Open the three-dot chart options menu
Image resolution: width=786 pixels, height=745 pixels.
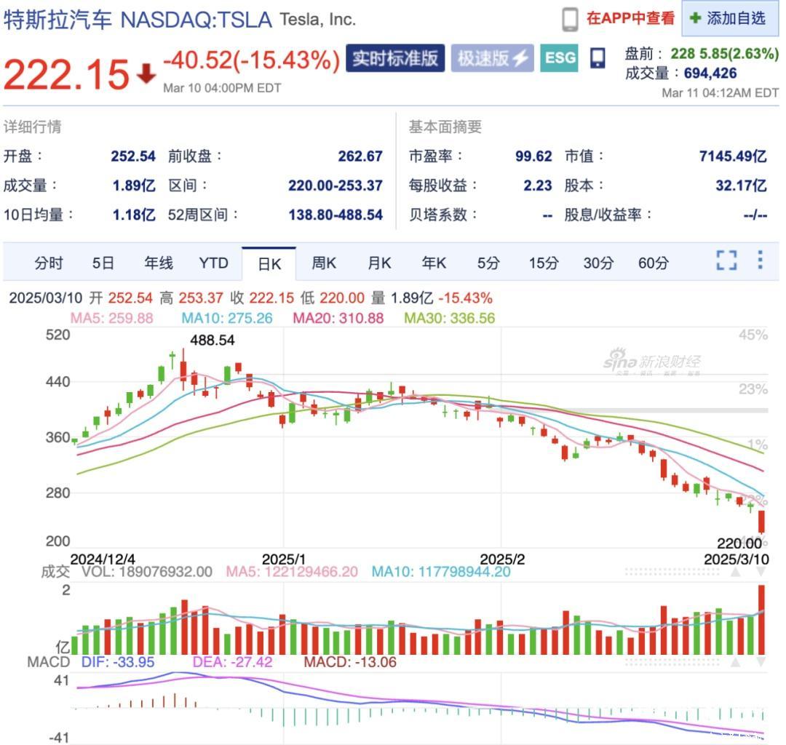pyautogui.click(x=760, y=260)
